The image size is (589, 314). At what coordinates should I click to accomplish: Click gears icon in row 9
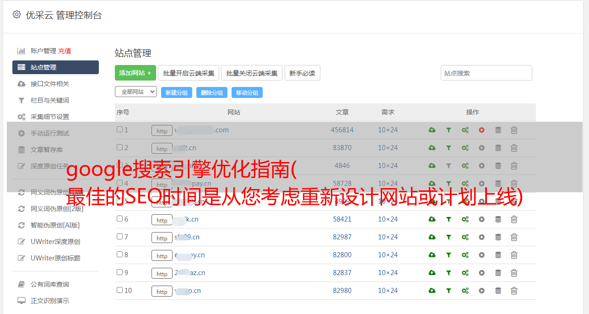coord(465,273)
